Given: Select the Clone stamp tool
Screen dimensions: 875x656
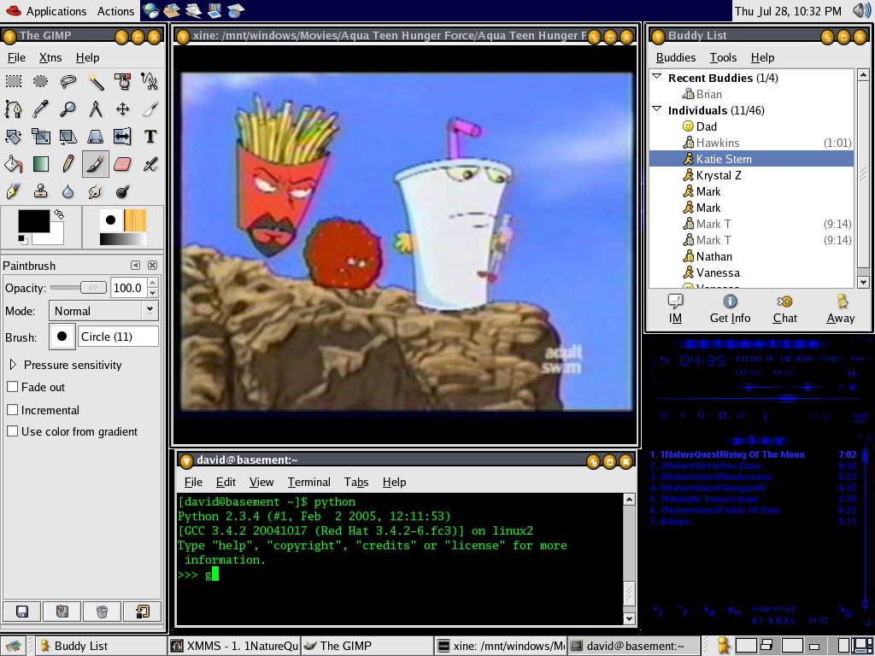Looking at the screenshot, I should (x=41, y=191).
